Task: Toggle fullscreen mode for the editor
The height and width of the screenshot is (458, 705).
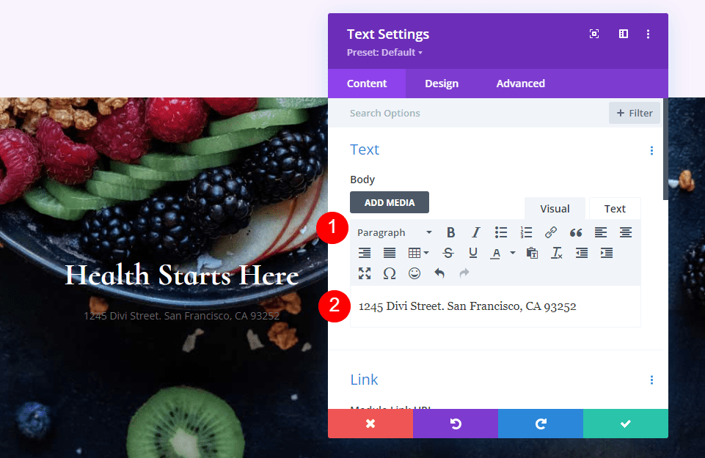Action: pyautogui.click(x=365, y=273)
